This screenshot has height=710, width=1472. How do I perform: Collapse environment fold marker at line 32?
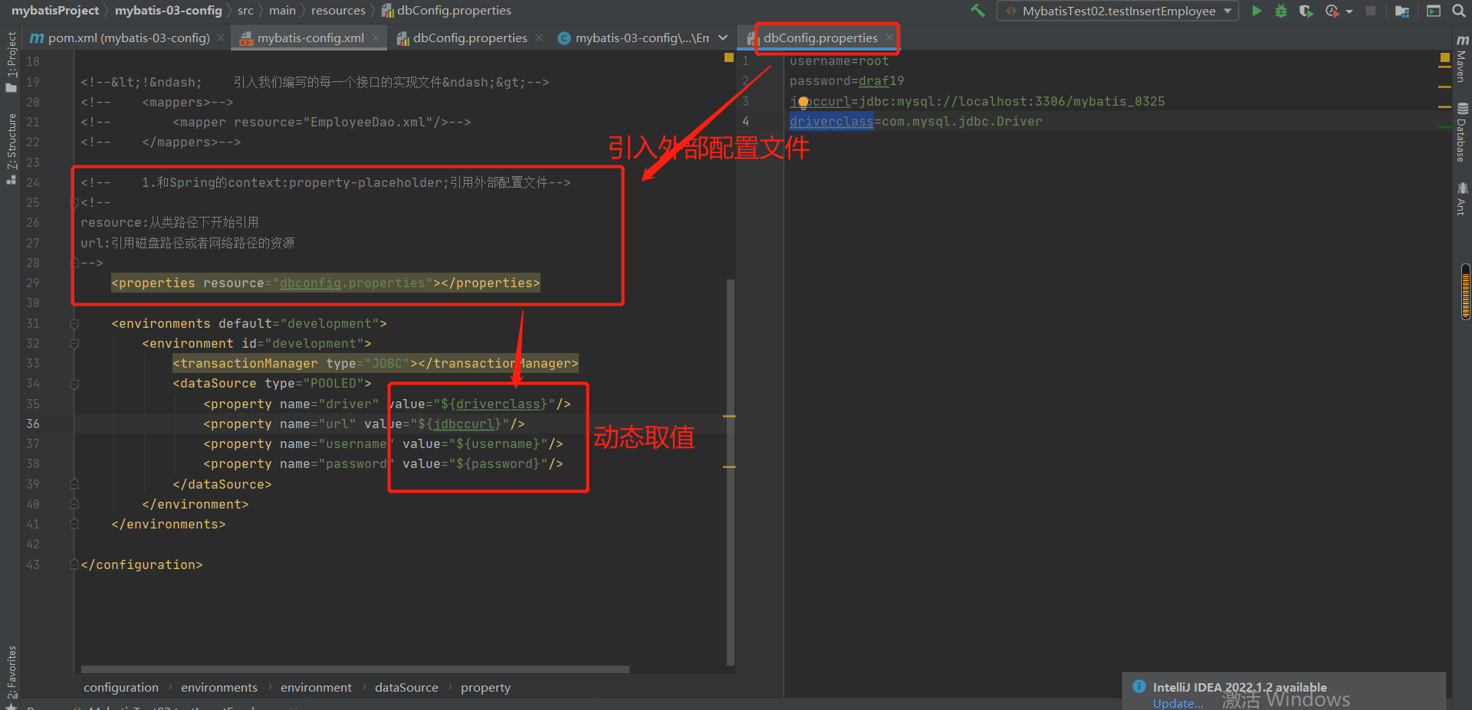point(74,344)
